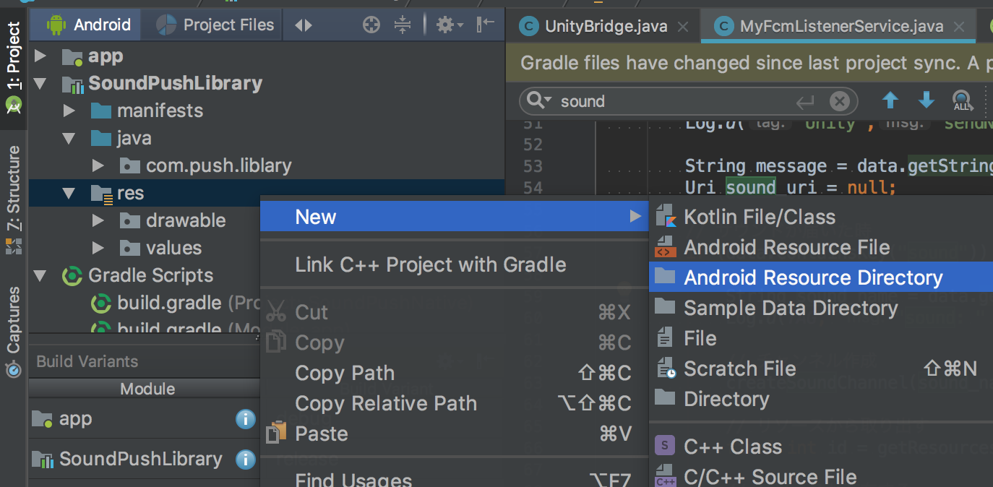This screenshot has height=487, width=993.
Task: Select Android Resource Directory menu item
Action: click(x=813, y=278)
